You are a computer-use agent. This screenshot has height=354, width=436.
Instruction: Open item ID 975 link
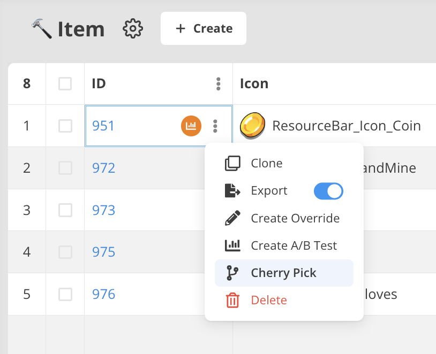click(x=103, y=252)
